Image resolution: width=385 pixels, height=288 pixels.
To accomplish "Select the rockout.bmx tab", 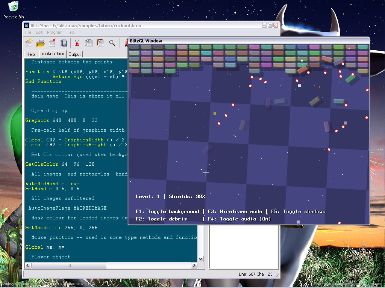I will click(53, 54).
